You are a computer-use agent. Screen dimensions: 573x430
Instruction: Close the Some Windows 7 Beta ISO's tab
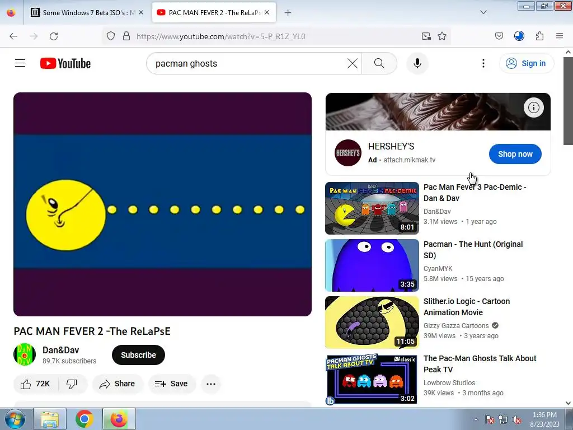(x=141, y=12)
